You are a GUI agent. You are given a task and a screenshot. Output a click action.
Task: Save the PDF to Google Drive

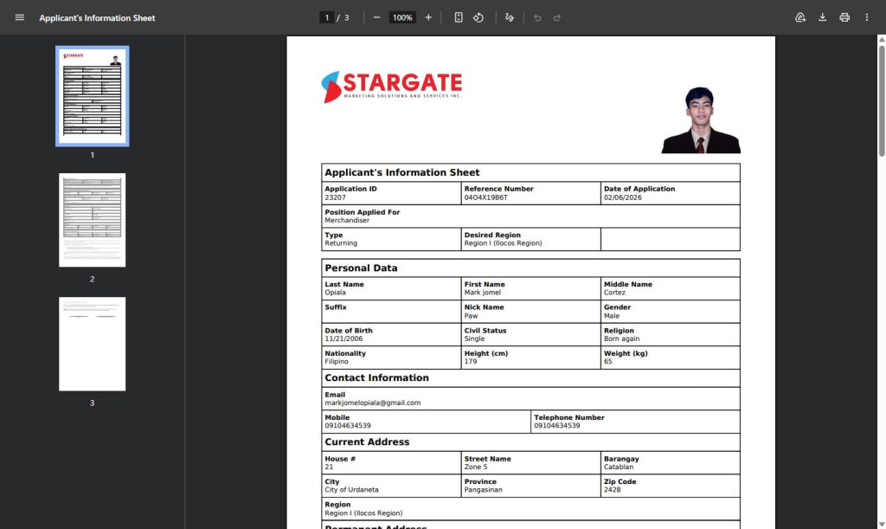[800, 17]
